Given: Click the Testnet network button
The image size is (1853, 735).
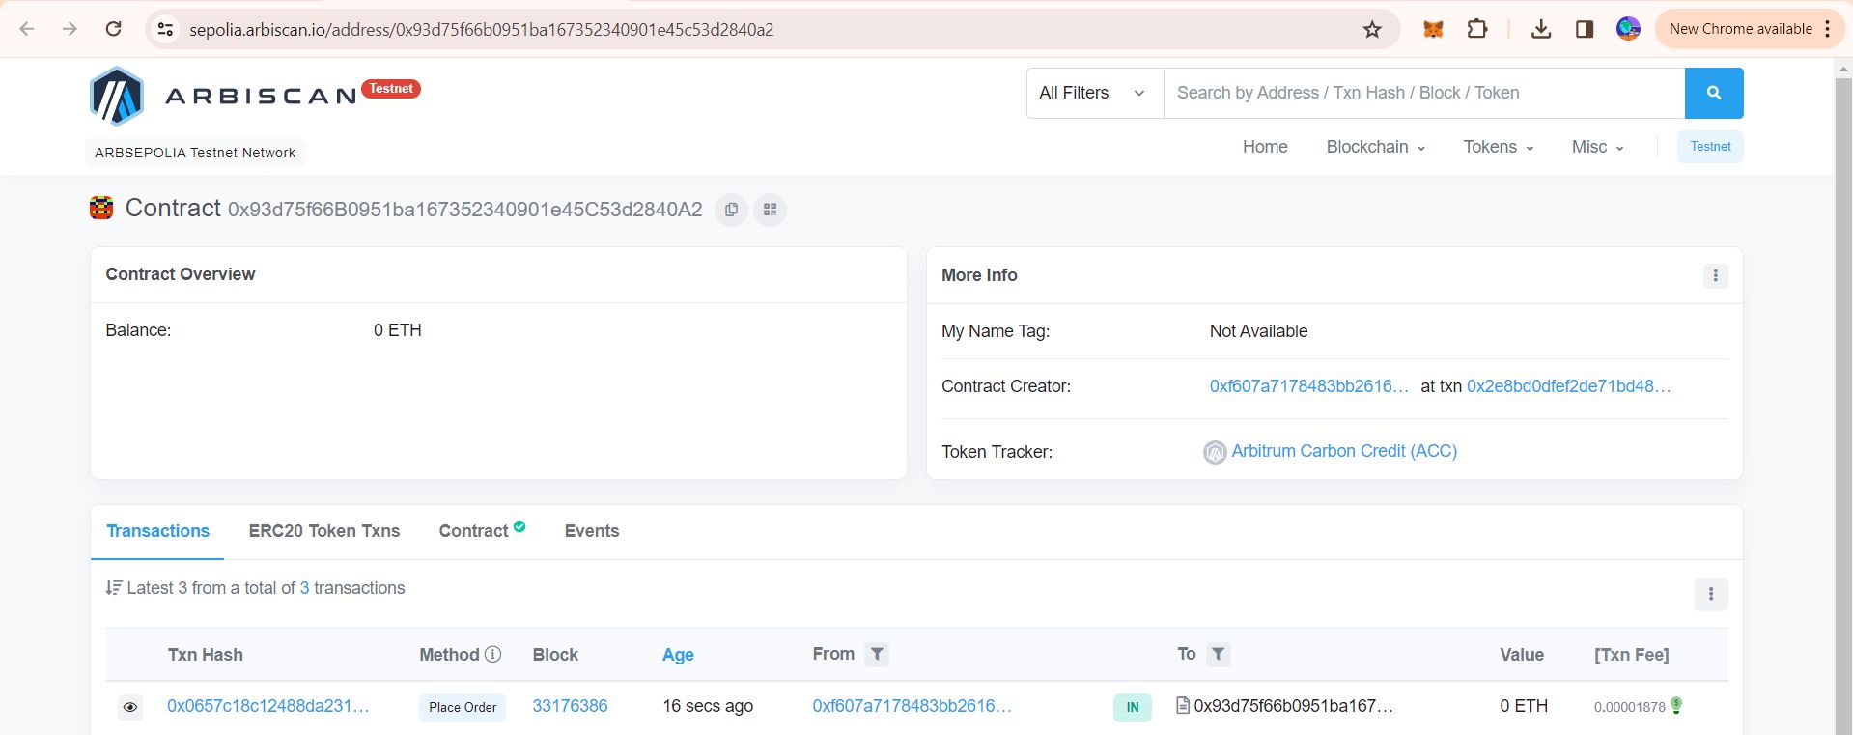Looking at the screenshot, I should [1710, 147].
